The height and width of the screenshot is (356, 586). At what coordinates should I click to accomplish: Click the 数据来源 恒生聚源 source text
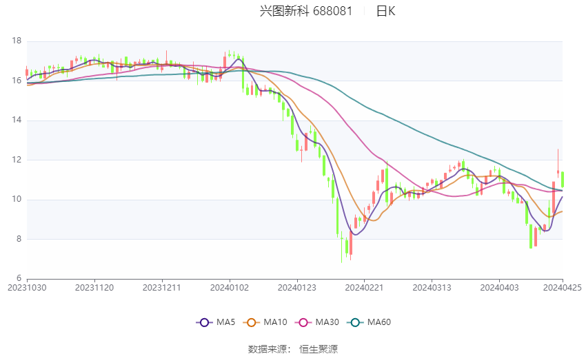click(x=293, y=349)
